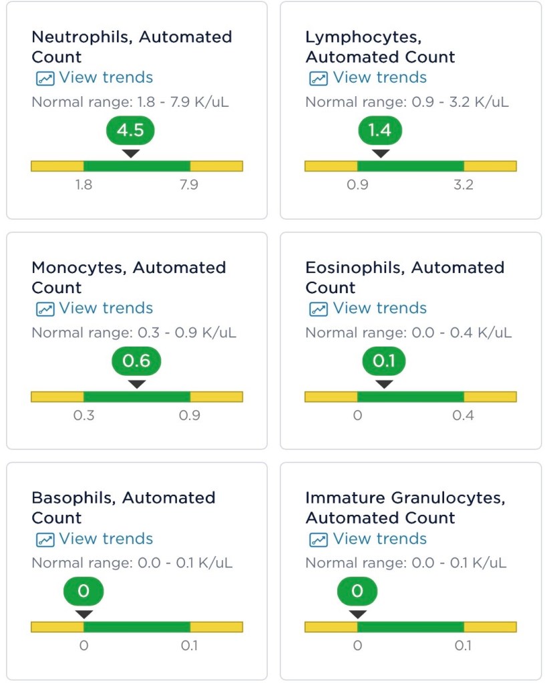This screenshot has height=683, width=547.
Task: Select the Immature Granulocytes 0 value bubble
Action: [x=357, y=592]
